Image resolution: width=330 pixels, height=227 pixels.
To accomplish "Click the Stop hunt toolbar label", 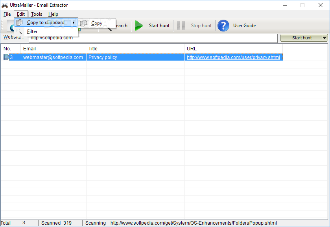I will (x=201, y=26).
